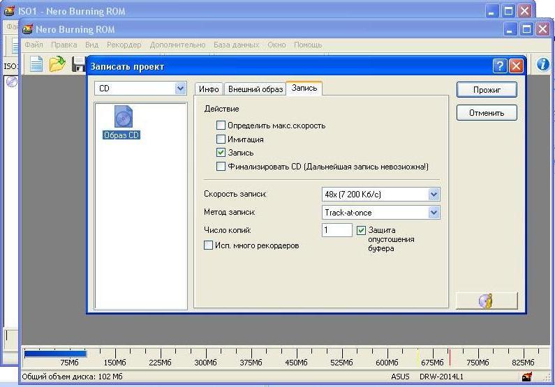The image size is (555, 387).
Task: Open the Метод записи dropdown
Action: 434,213
